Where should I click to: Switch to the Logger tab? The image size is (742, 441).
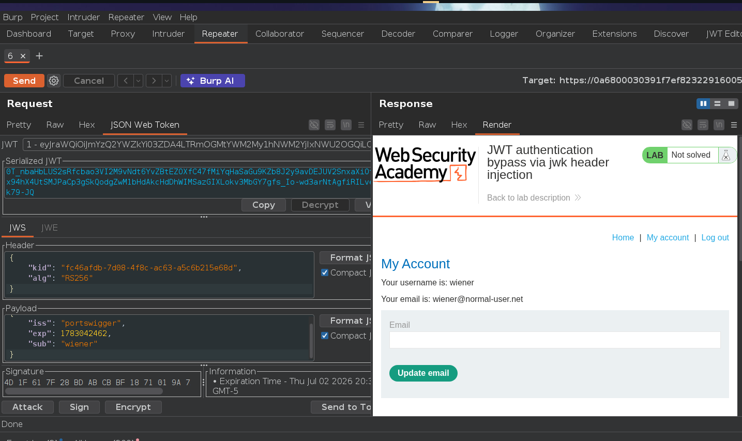coord(504,34)
